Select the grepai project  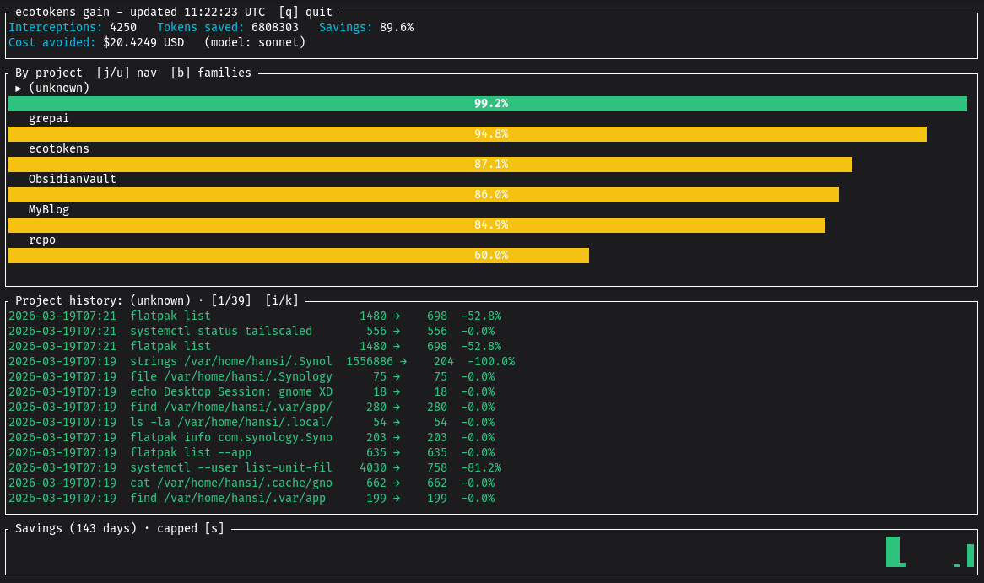[49, 119]
